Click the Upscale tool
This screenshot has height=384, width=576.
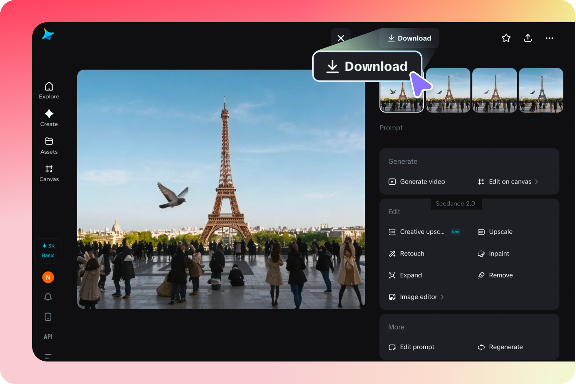[495, 232]
